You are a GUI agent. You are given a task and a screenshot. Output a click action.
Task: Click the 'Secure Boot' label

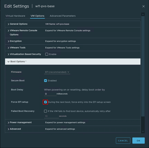18,80
